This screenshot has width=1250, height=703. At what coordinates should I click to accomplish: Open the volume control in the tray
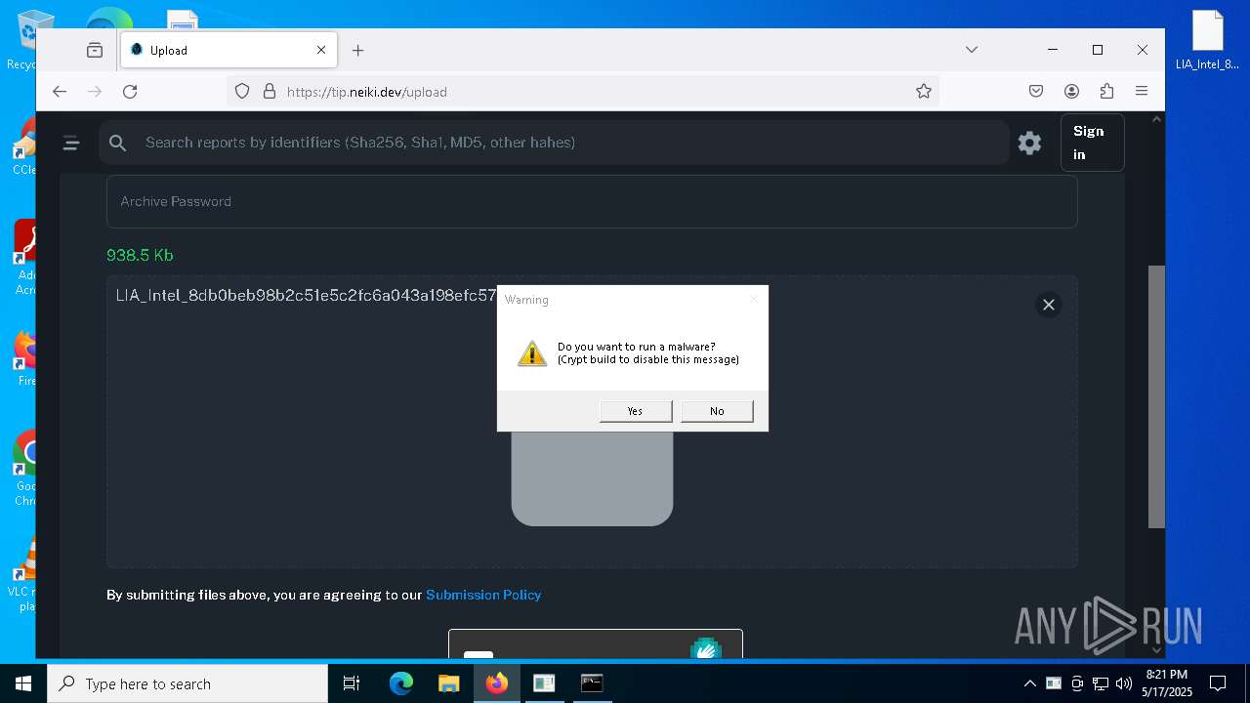point(1123,683)
